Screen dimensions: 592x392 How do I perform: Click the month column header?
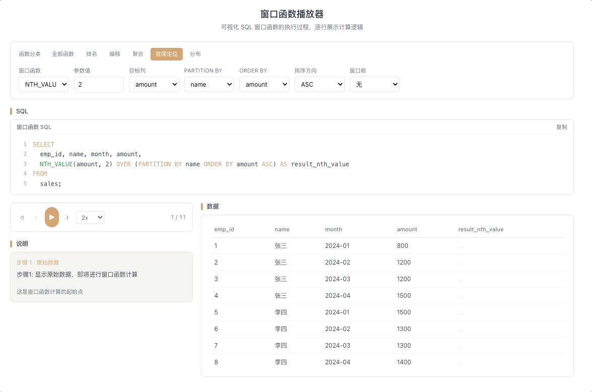point(333,229)
